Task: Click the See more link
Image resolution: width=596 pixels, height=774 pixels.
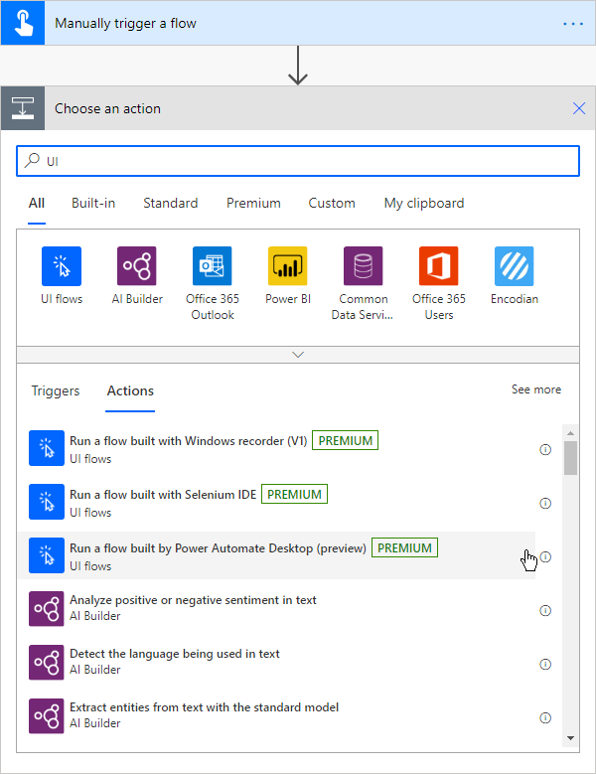Action: coord(536,389)
